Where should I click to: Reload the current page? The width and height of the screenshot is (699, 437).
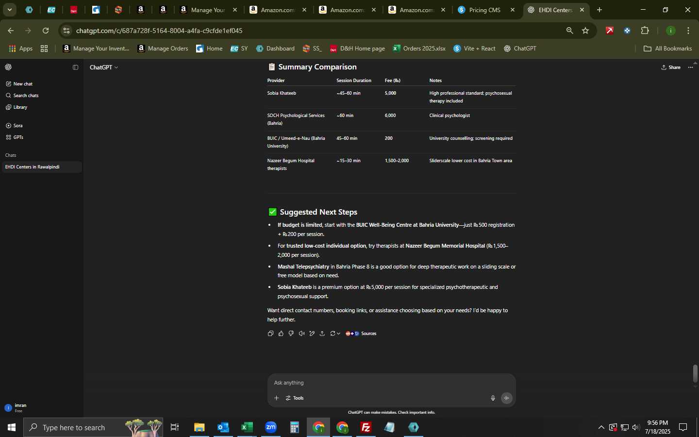[x=46, y=31]
